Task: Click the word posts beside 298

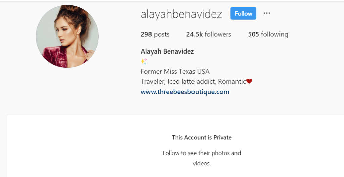Action: coord(162,35)
